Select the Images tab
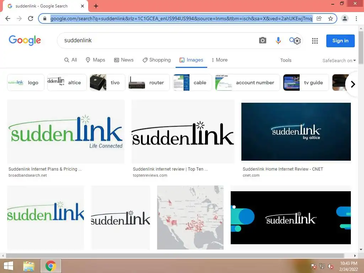This screenshot has width=364, height=273. (x=191, y=60)
